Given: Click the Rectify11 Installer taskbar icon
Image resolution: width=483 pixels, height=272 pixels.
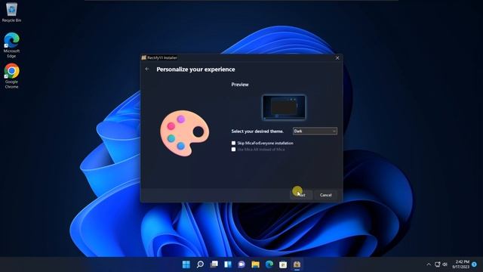Looking at the screenshot, I should click(x=297, y=264).
